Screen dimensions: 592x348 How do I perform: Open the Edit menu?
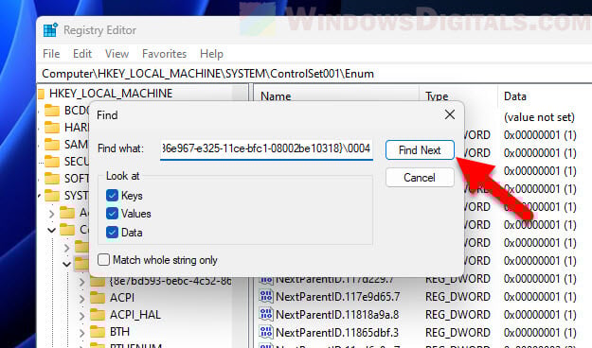82,54
